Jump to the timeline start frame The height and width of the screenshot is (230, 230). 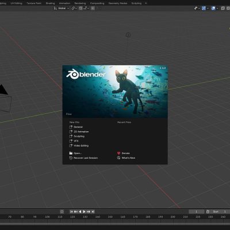[71, 212]
